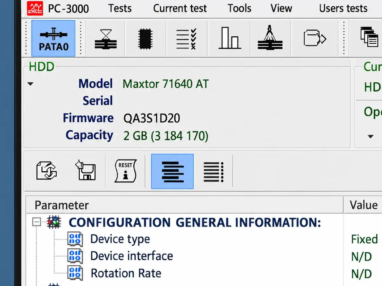This screenshot has width=382, height=286.
Task: Click the stacked windows icon in toolbar
Action: click(369, 37)
